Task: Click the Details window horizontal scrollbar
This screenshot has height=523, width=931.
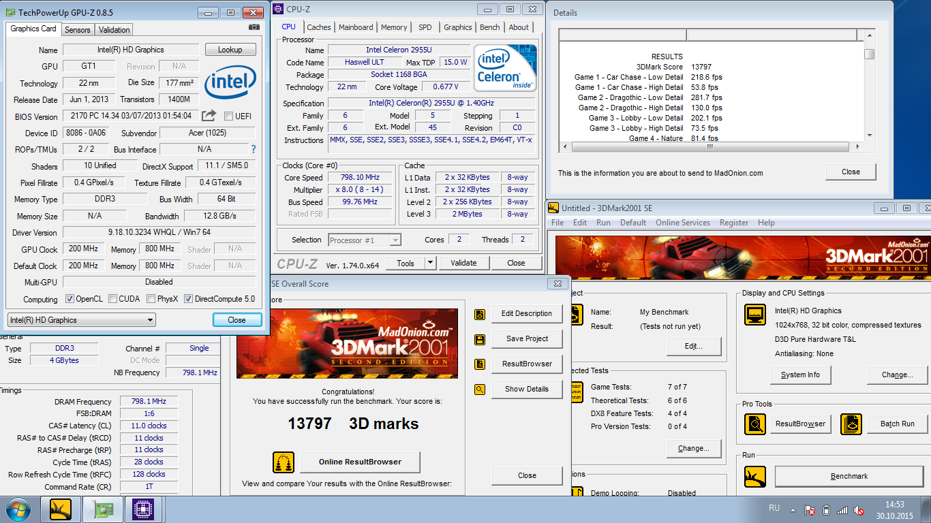Action: tap(712, 147)
